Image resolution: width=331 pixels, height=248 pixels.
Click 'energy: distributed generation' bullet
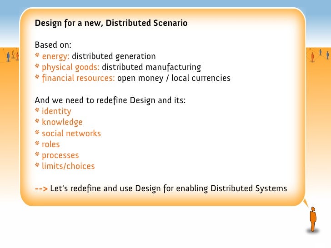(95, 56)
